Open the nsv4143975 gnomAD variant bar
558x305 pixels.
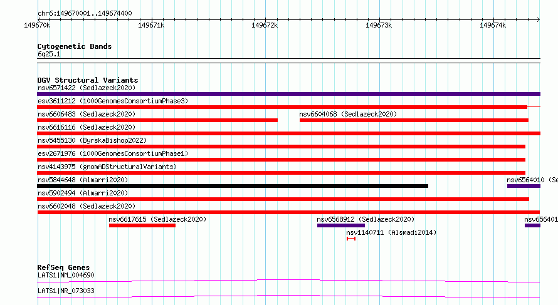[281, 173]
